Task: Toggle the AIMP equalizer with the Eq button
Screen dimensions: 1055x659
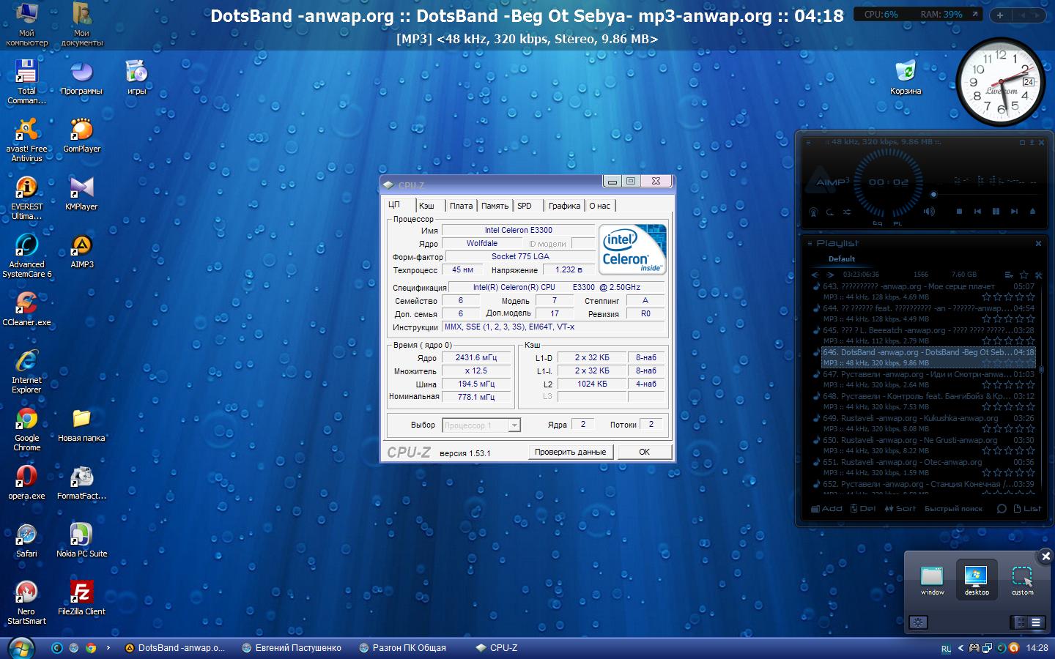Action: pyautogui.click(x=877, y=223)
